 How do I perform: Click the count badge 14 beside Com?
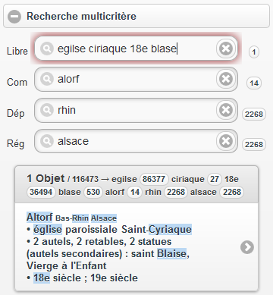click(254, 83)
